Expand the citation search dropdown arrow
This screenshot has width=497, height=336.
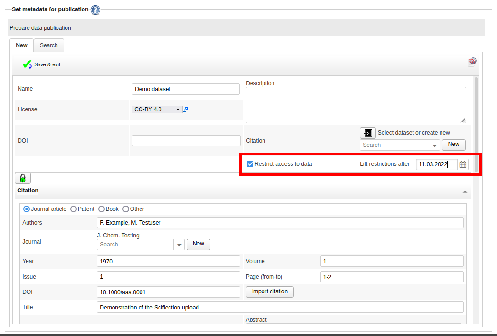(x=434, y=145)
